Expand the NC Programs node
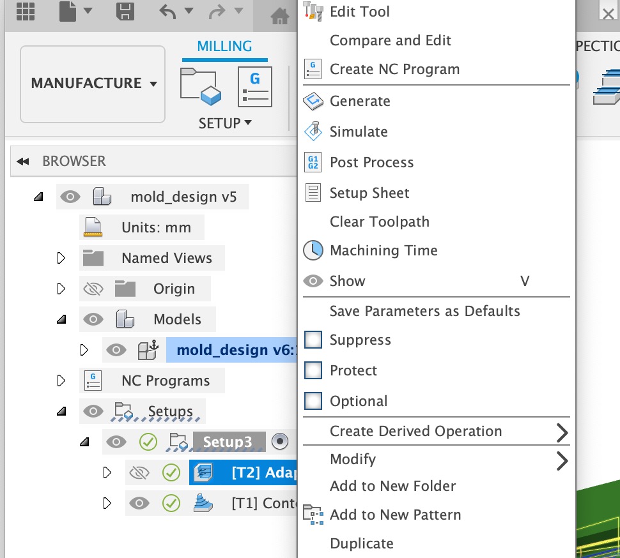 61,381
